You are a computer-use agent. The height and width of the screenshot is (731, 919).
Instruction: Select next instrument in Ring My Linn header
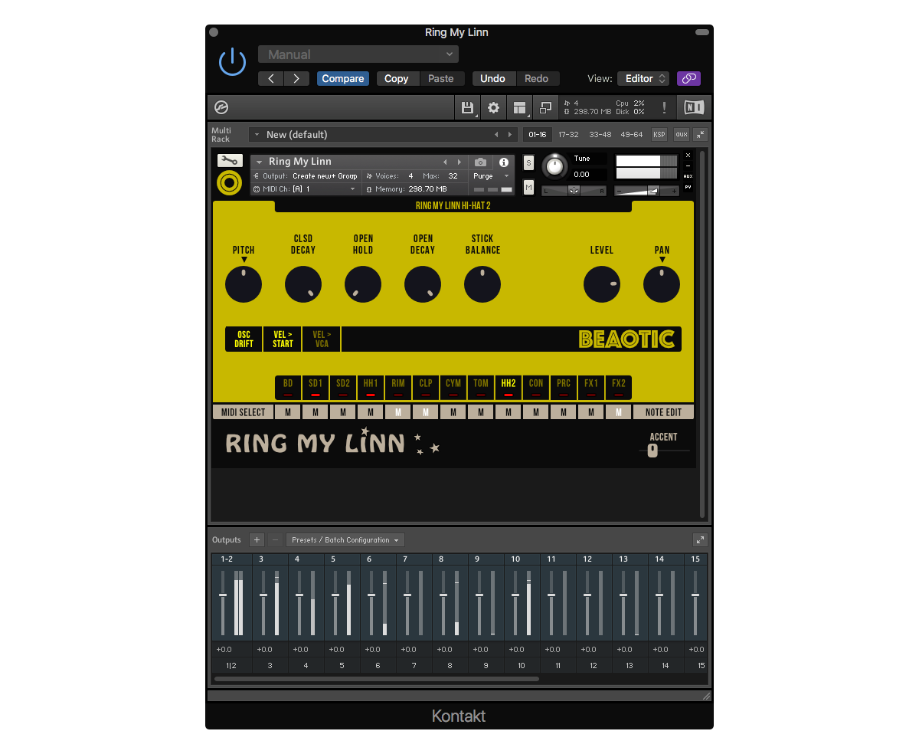(459, 162)
